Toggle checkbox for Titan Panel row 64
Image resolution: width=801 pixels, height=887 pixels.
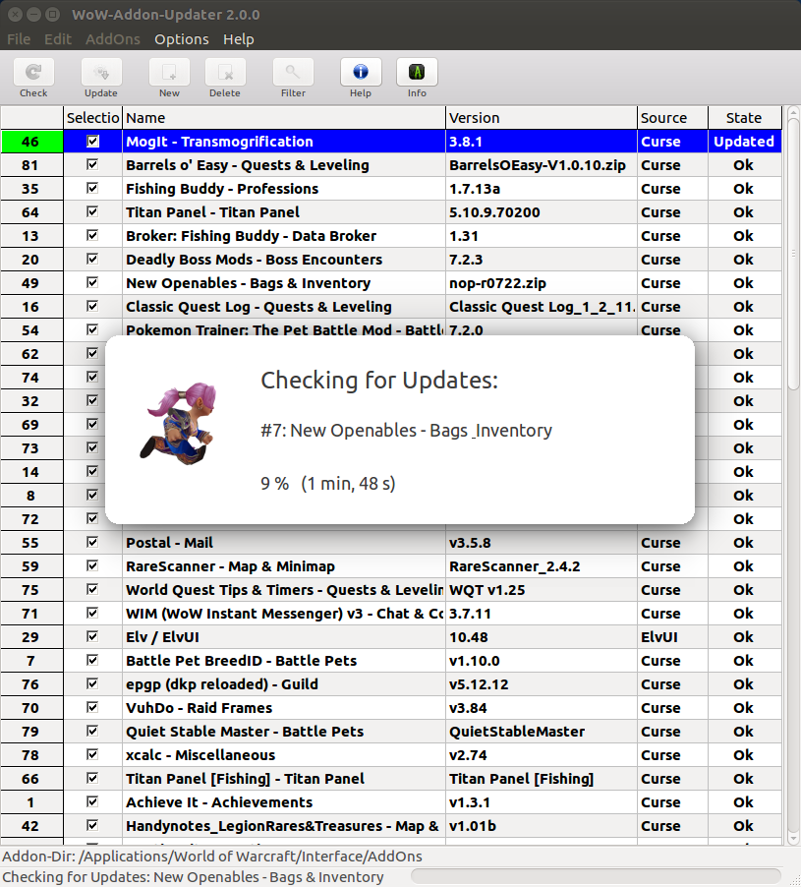[92, 212]
